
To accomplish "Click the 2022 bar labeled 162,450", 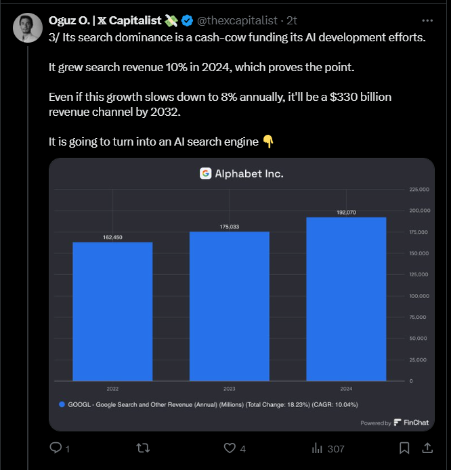I will coord(112,312).
